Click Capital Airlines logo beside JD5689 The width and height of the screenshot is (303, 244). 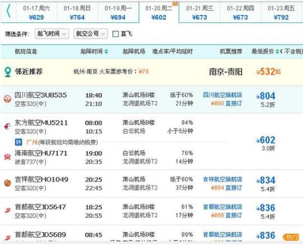(7, 238)
